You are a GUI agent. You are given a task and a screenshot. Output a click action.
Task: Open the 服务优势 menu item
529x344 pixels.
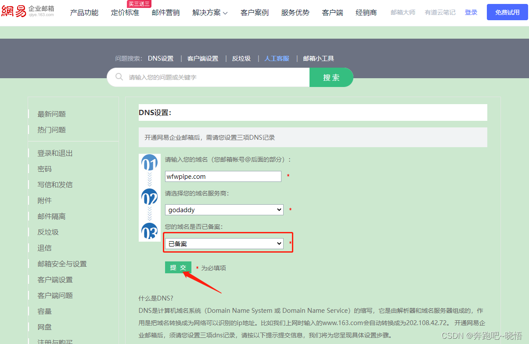(295, 13)
